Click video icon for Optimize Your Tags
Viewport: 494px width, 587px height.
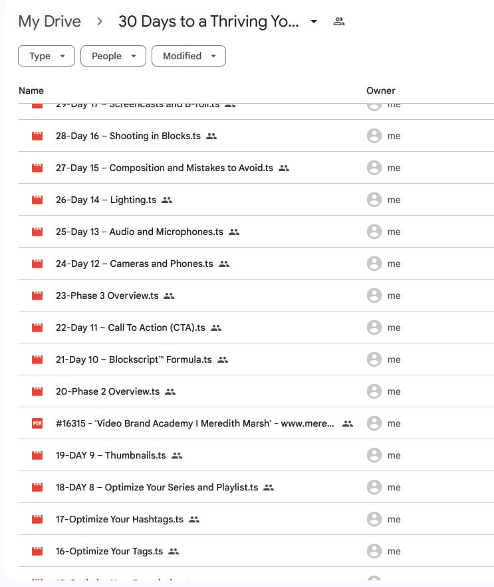(x=37, y=551)
